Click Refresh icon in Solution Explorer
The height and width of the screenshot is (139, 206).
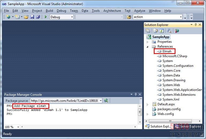[162, 31]
